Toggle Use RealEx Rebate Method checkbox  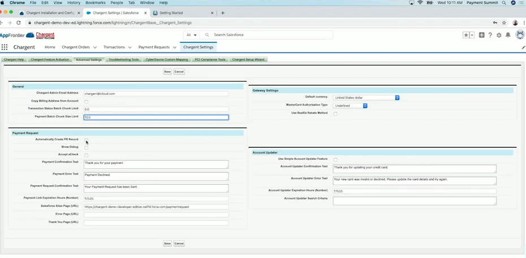click(x=335, y=114)
